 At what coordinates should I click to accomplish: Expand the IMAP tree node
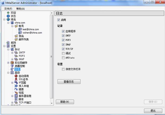point(12,59)
